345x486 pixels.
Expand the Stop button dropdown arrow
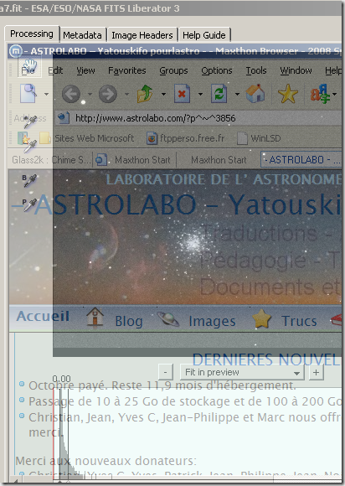pyautogui.click(x=200, y=94)
